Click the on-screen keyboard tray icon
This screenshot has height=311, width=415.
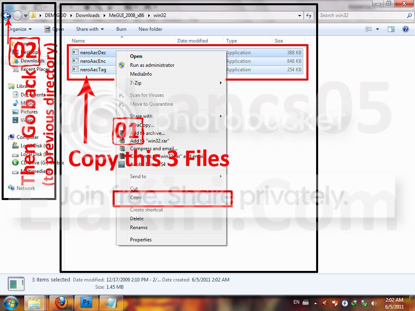pyautogui.click(x=306, y=302)
